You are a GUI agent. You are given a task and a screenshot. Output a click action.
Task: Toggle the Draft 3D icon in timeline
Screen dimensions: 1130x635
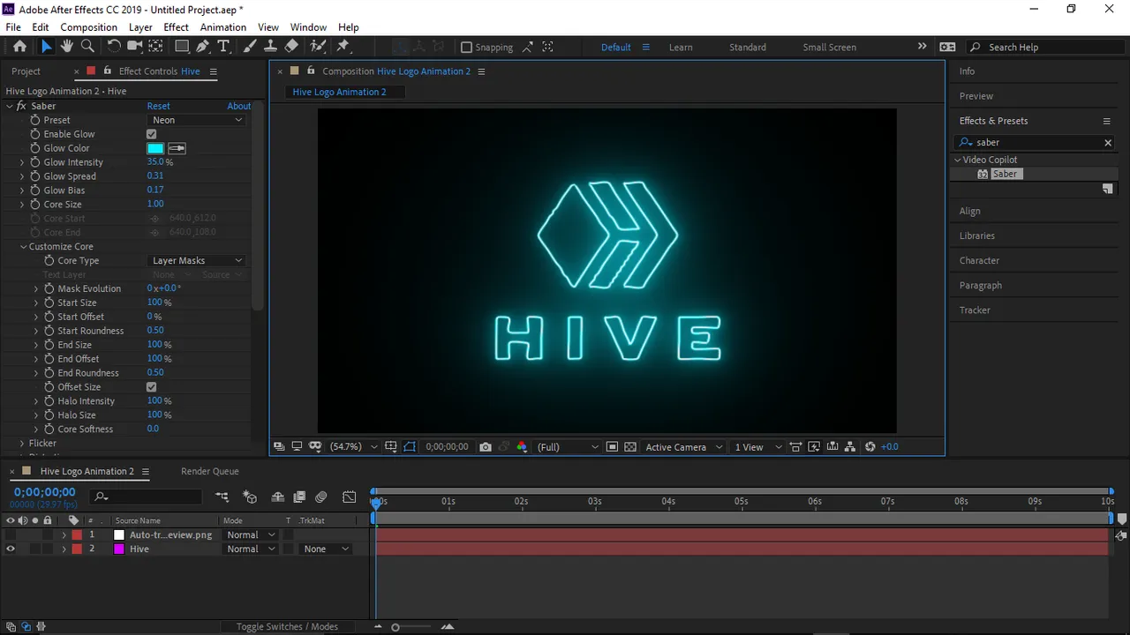click(250, 497)
